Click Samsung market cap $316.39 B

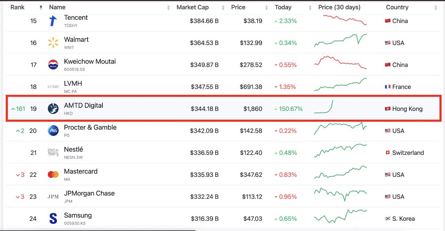coord(205,218)
